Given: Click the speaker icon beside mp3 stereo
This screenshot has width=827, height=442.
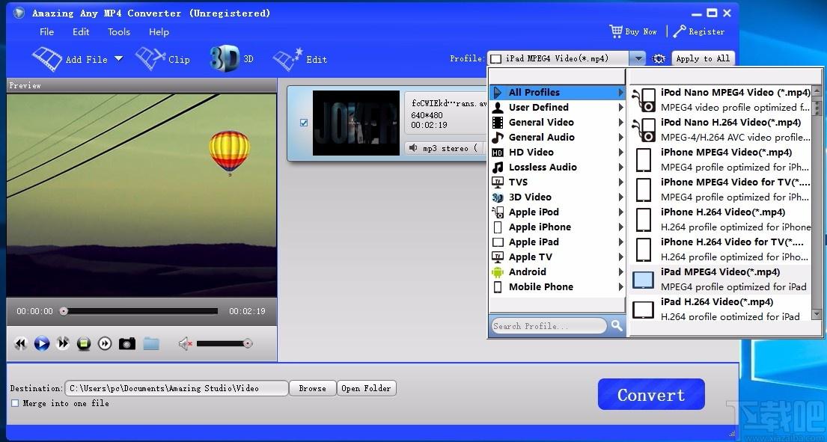Looking at the screenshot, I should tap(413, 149).
